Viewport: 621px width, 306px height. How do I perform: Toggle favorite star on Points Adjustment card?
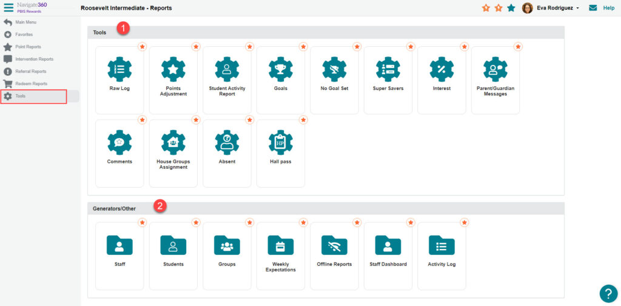196,47
